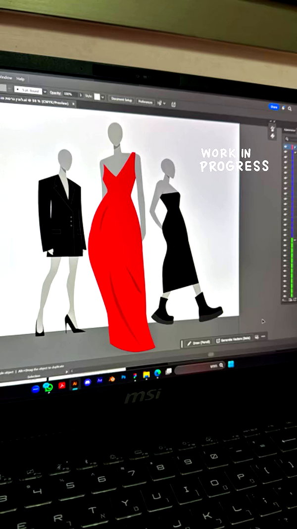The image size is (297, 529).
Task: Open the Help menu
Action: click(20, 79)
